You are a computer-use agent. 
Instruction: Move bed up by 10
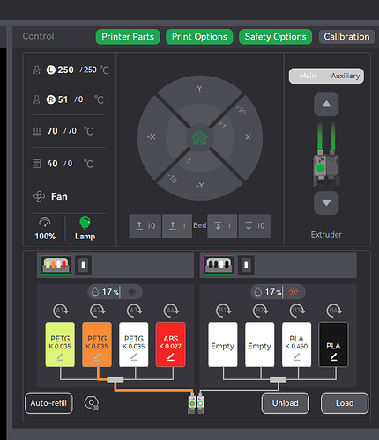(x=145, y=225)
